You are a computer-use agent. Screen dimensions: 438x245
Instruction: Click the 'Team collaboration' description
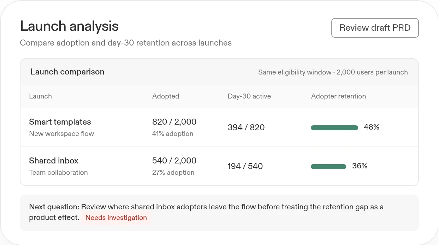pyautogui.click(x=58, y=173)
